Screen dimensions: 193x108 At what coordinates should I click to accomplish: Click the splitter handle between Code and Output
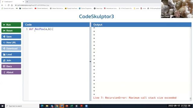90,61
